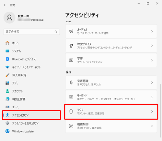
Task: Expand オーディオ row chevron
Action: pyautogui.click(x=152, y=31)
